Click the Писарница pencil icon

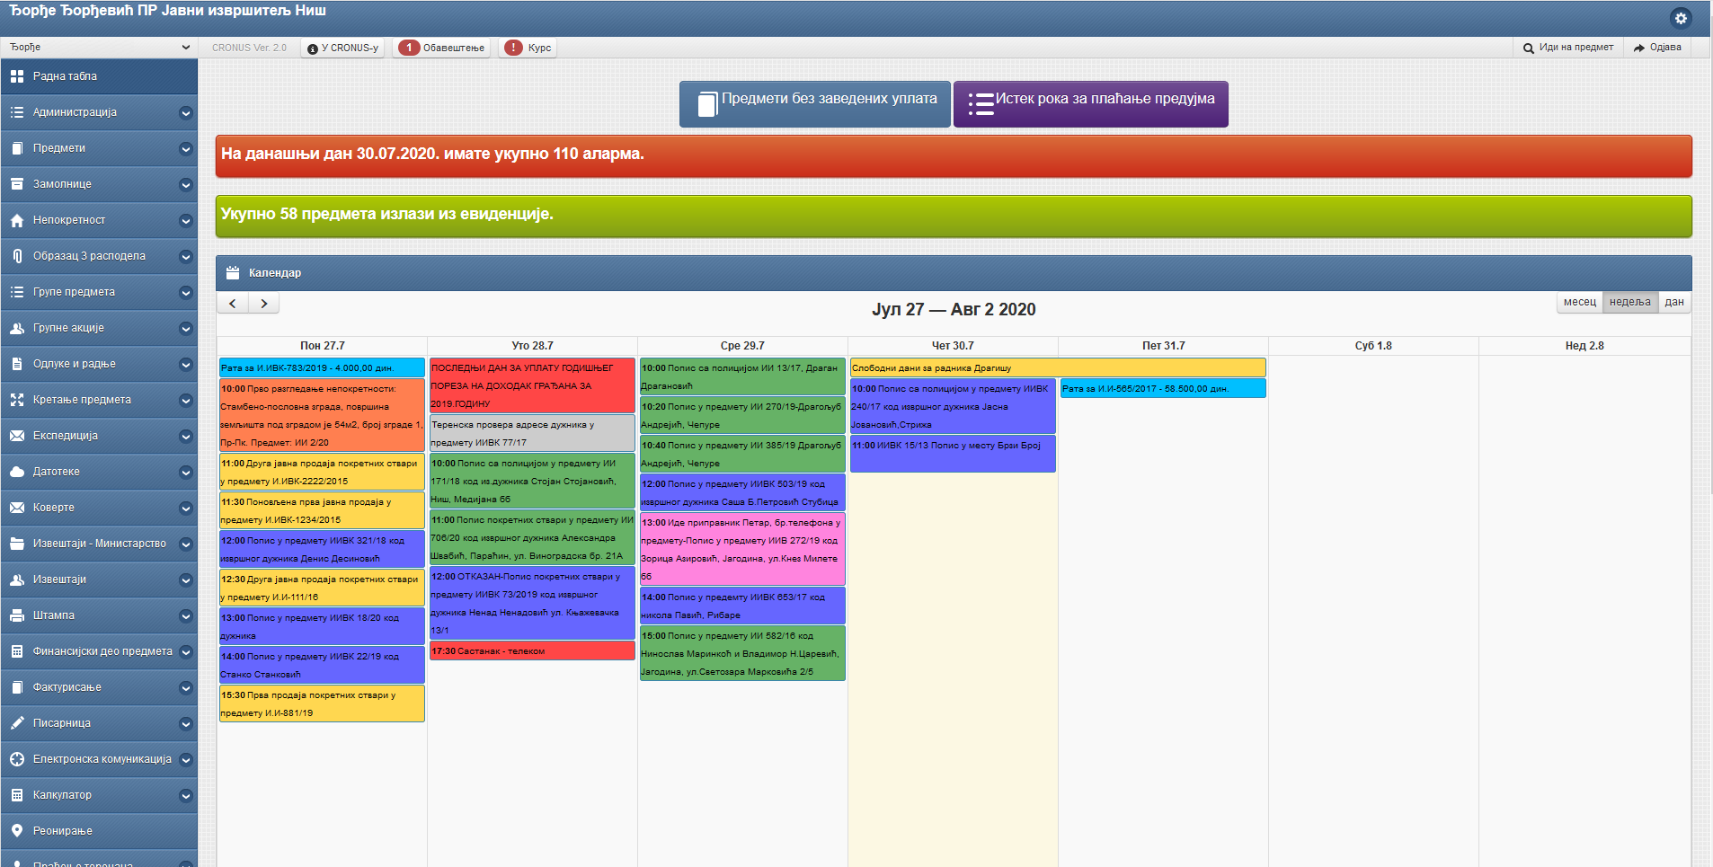(17, 723)
